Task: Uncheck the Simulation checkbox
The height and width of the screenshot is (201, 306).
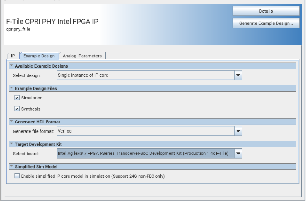Action: click(17, 98)
